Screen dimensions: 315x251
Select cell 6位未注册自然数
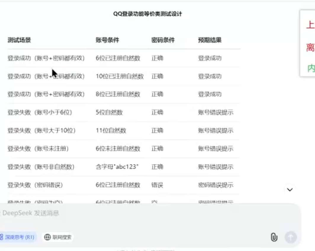pyautogui.click(x=118, y=149)
